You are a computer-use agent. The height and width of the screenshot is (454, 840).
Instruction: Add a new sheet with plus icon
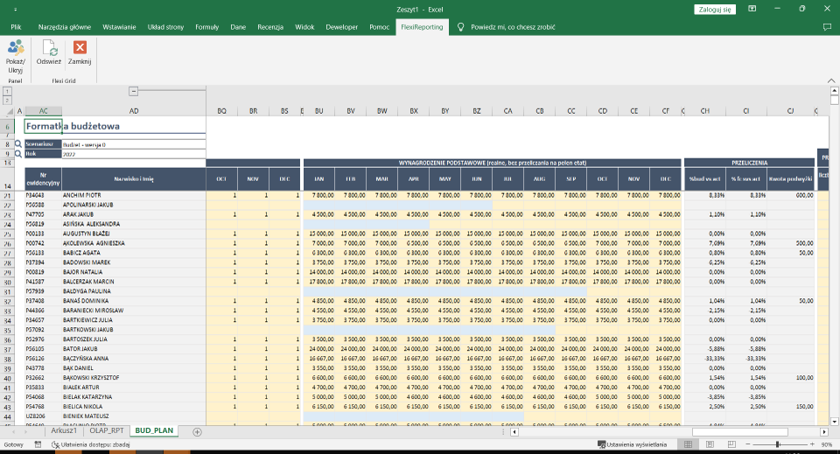(x=197, y=431)
